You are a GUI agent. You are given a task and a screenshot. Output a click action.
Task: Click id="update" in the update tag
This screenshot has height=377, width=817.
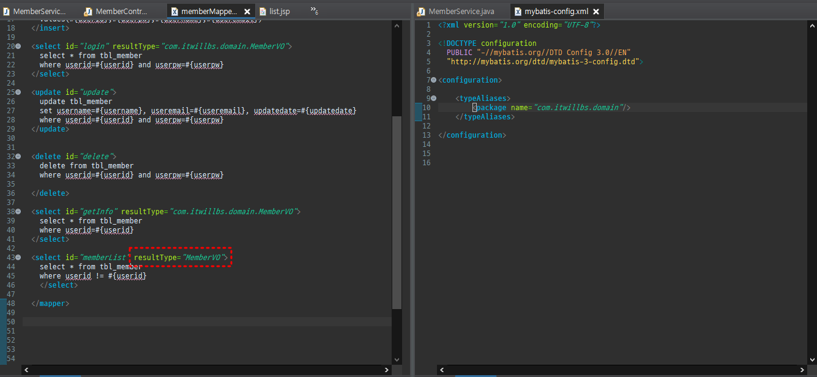click(x=89, y=92)
